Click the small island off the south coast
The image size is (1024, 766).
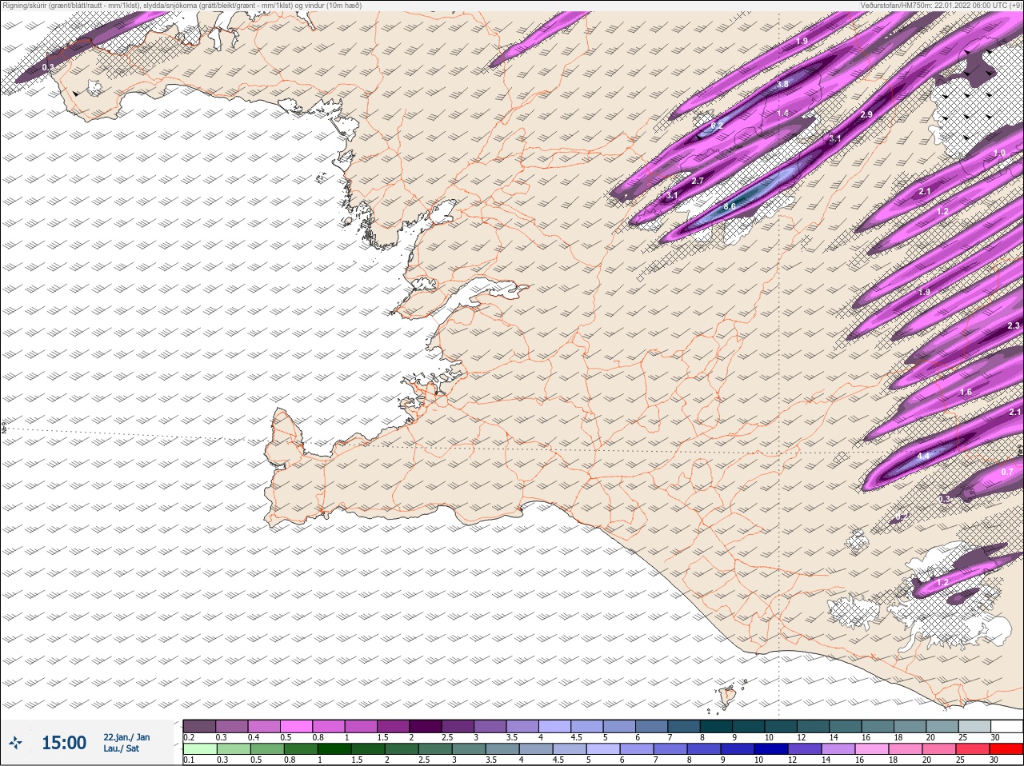(x=728, y=696)
